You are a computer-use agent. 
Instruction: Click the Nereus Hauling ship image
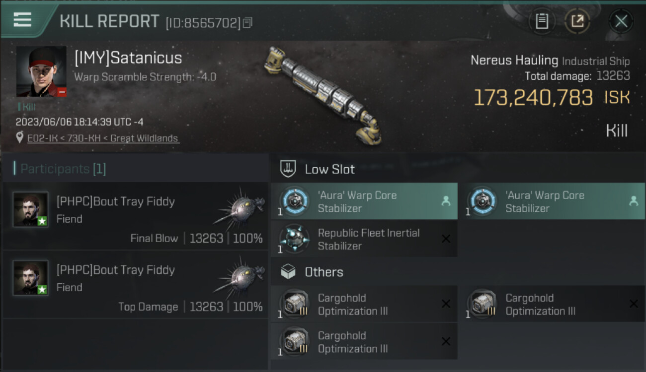click(324, 94)
